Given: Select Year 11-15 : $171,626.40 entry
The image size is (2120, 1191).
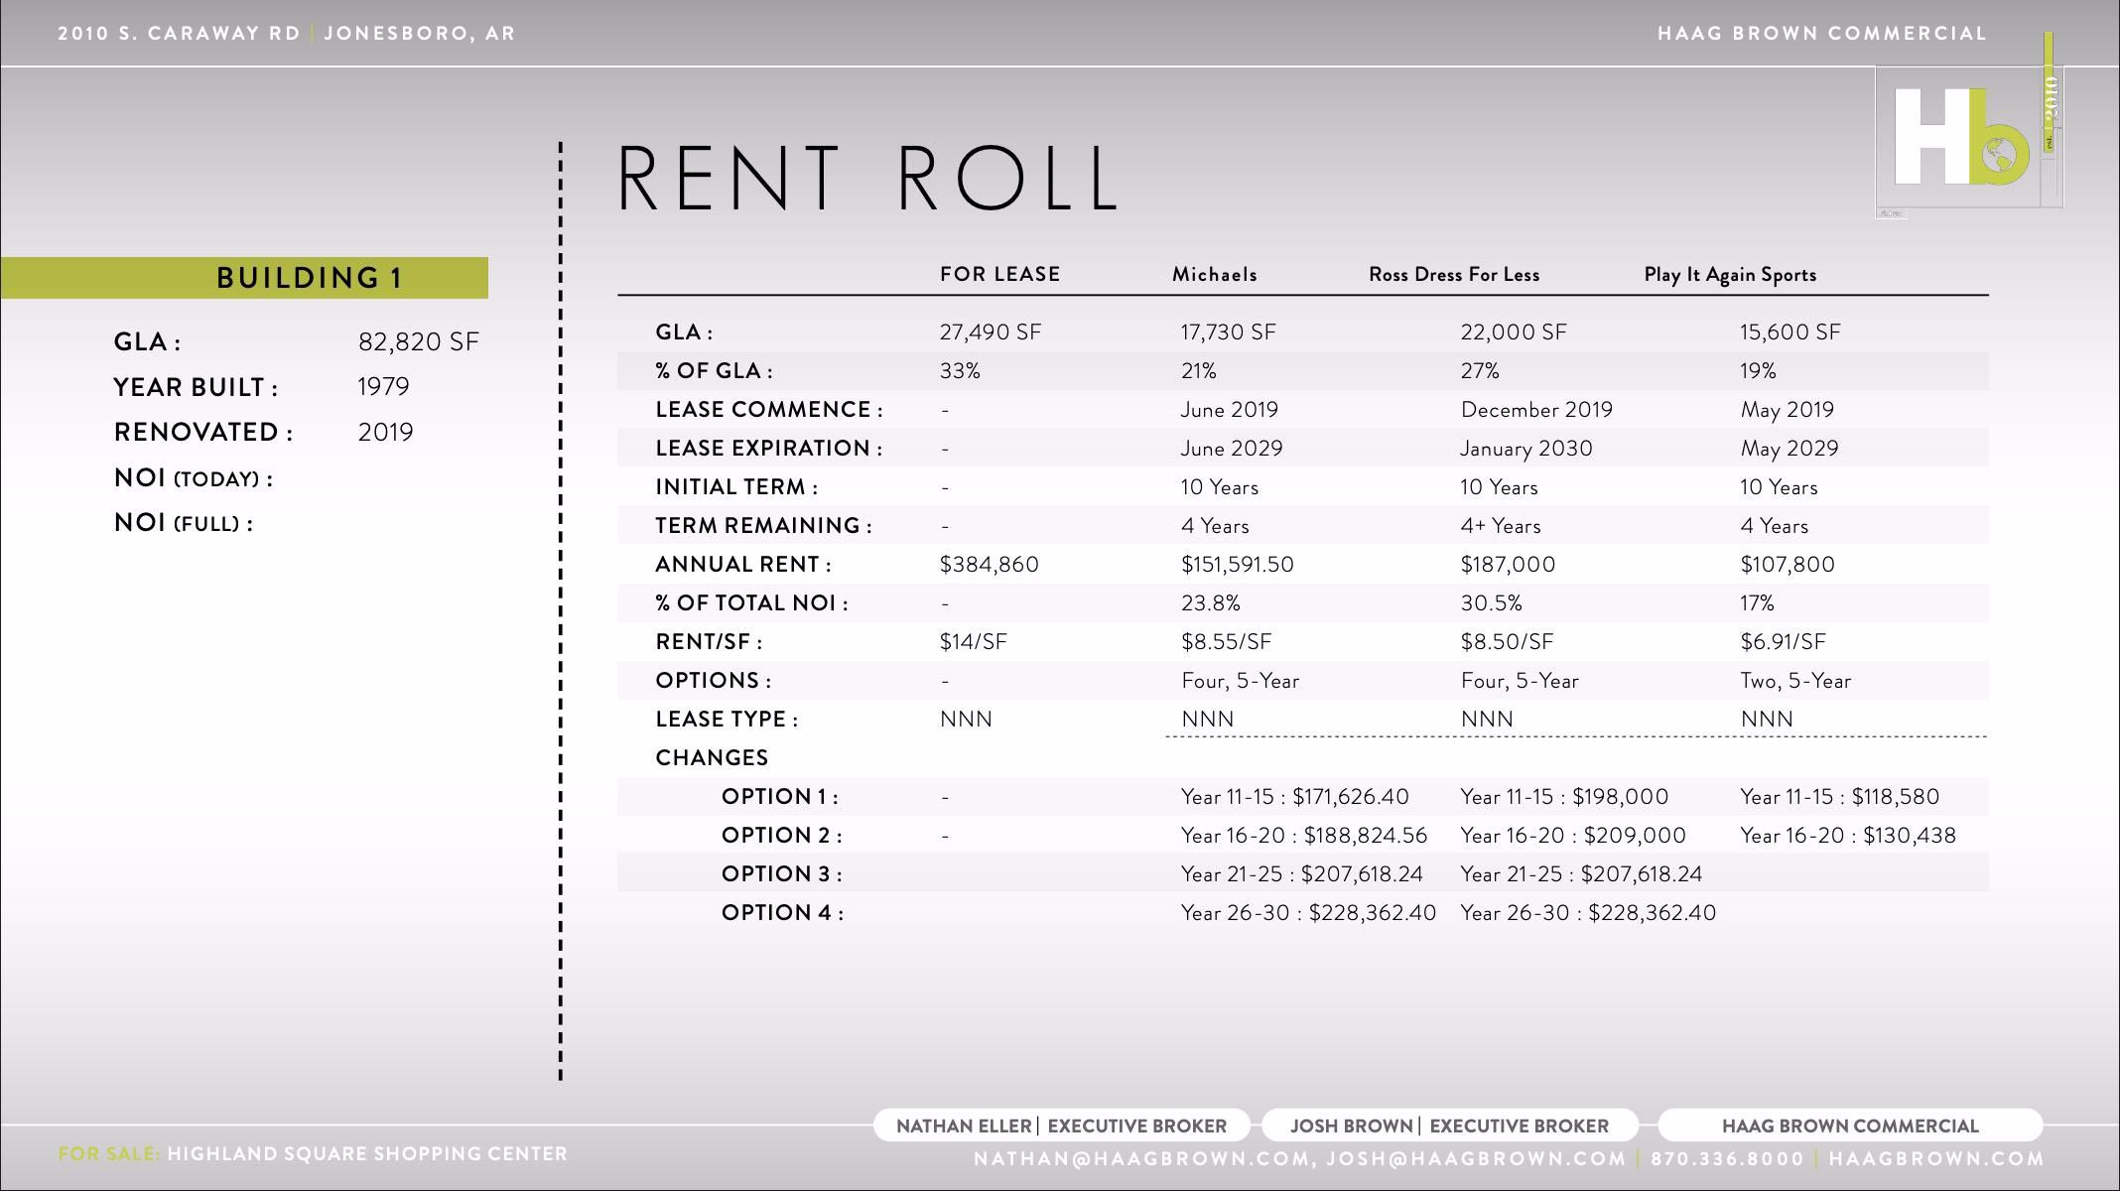Looking at the screenshot, I should pos(1294,797).
